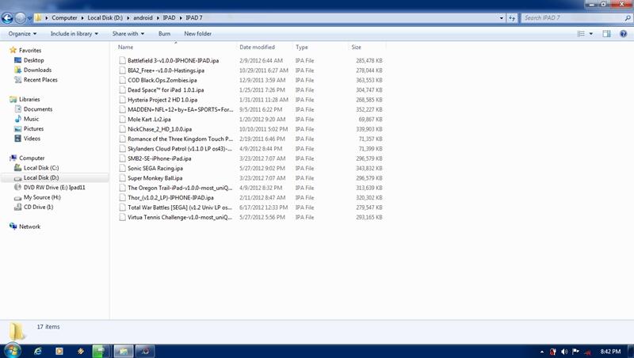This screenshot has width=634, height=358.
Task: Sort by the Type column header
Action: (x=302, y=48)
